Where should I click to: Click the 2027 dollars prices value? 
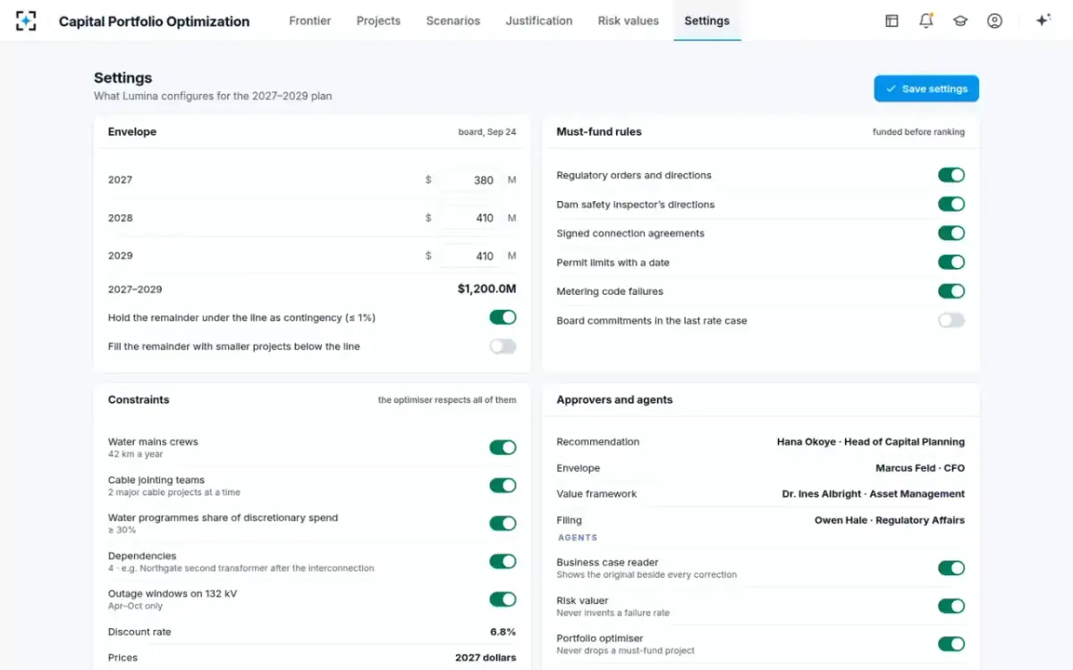pos(486,657)
